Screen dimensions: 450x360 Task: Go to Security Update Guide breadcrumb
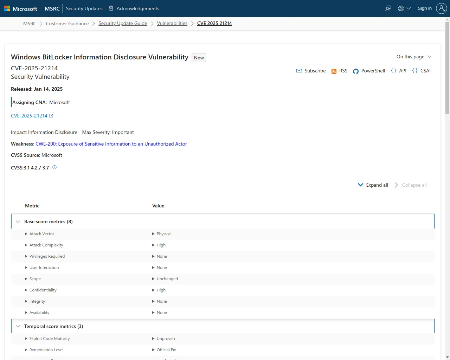(123, 24)
